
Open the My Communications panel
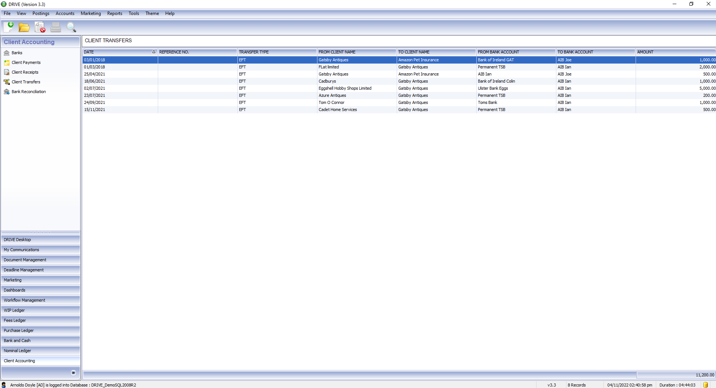[x=40, y=250]
